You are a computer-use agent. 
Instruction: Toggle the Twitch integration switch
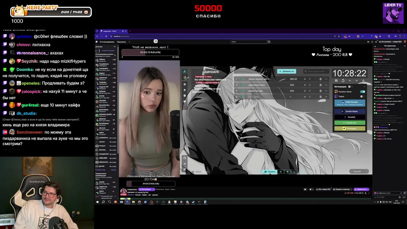pos(362,96)
